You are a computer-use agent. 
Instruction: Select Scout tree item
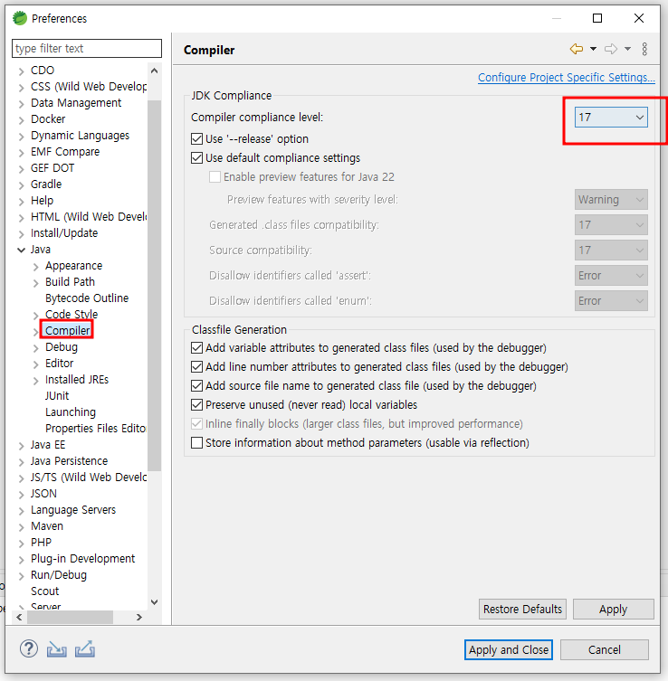click(44, 591)
